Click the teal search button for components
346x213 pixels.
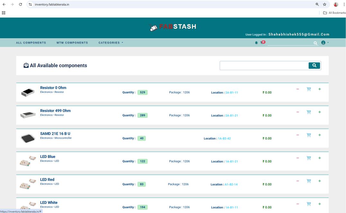pos(314,65)
